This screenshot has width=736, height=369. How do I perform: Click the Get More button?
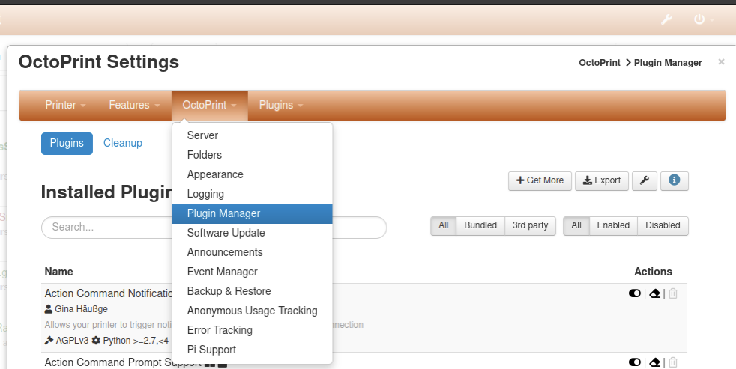[540, 180]
